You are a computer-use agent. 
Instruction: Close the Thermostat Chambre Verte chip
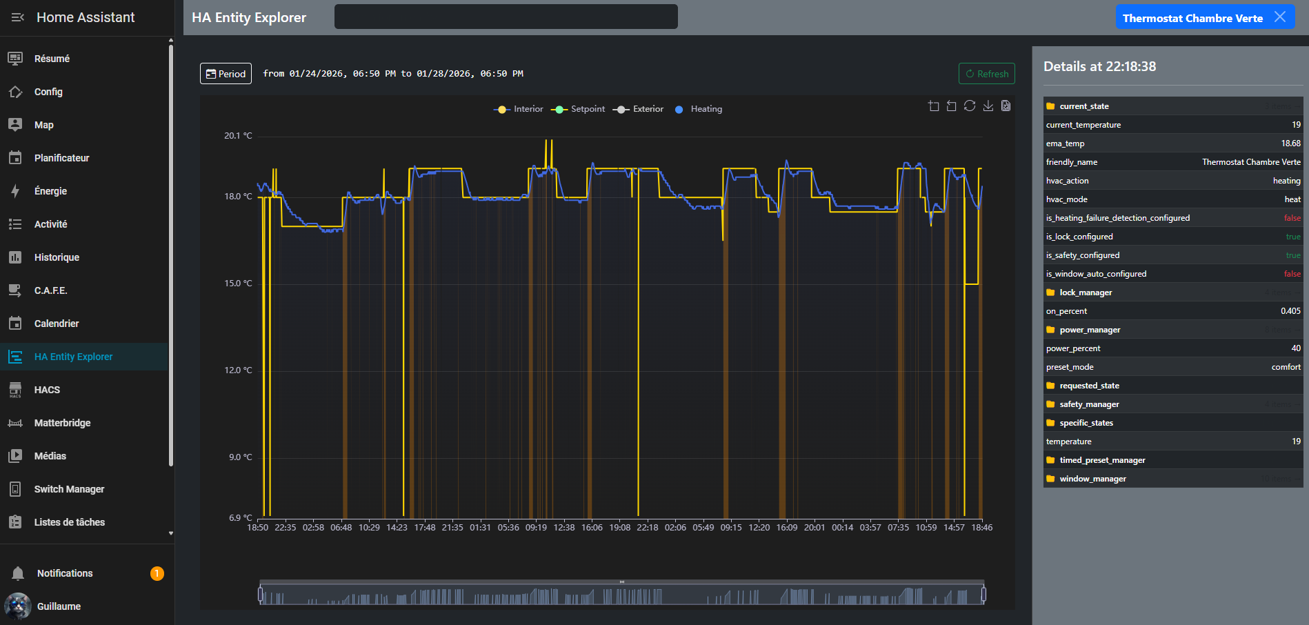[x=1280, y=17]
